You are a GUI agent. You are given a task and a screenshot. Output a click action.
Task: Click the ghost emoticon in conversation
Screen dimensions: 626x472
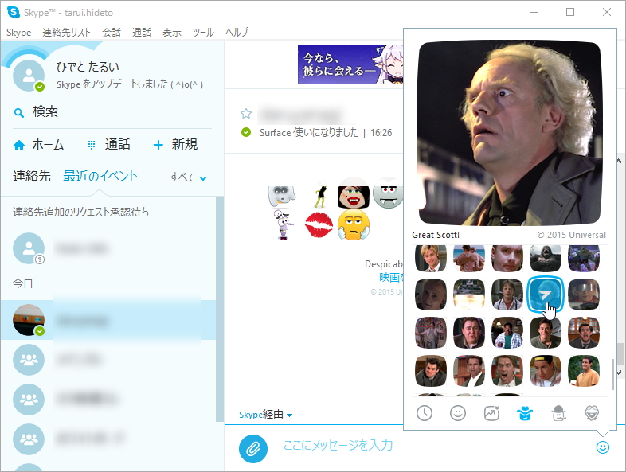pos(281,195)
